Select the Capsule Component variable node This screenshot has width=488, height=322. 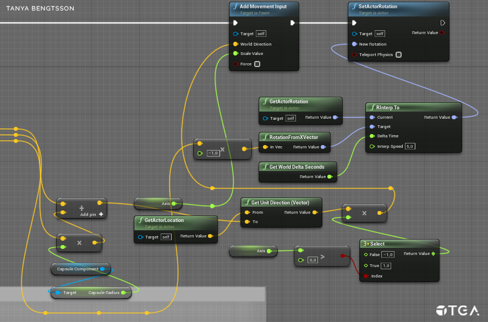click(81, 269)
